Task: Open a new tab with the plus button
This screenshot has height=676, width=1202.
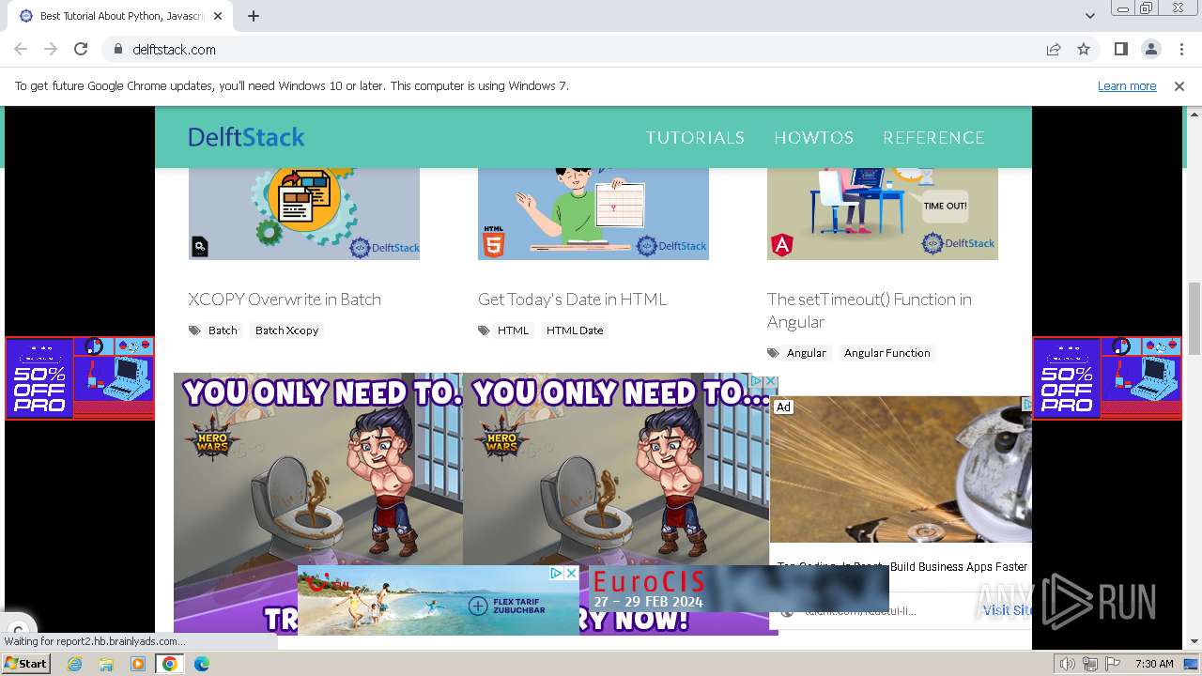Action: 254,16
